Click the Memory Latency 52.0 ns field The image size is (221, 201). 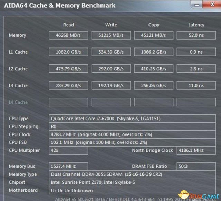point(196,35)
